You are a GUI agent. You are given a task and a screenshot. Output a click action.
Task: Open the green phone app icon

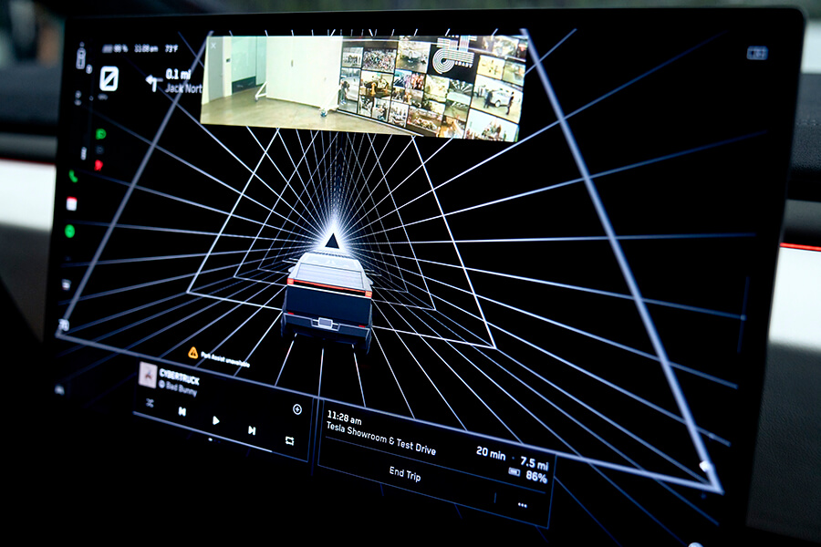(x=73, y=177)
